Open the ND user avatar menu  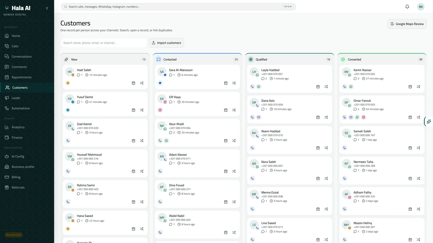coord(421,7)
